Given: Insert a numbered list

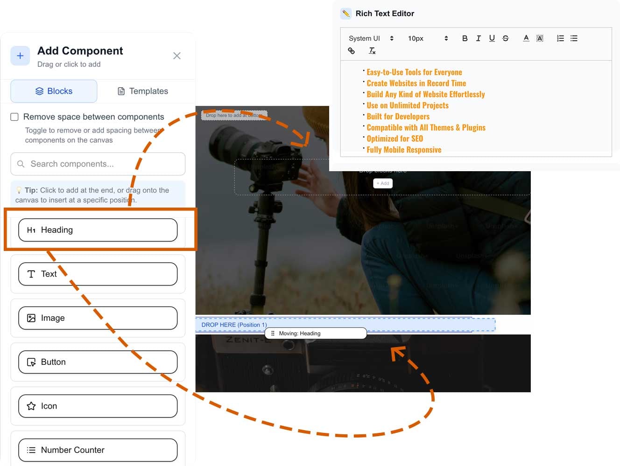Looking at the screenshot, I should click(560, 38).
